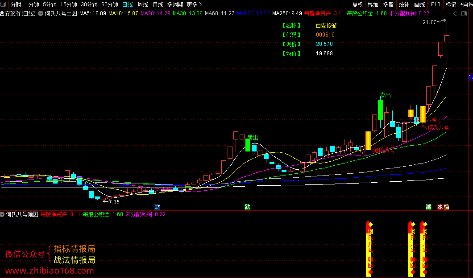Select the 15分钟 period

tap(68, 4)
